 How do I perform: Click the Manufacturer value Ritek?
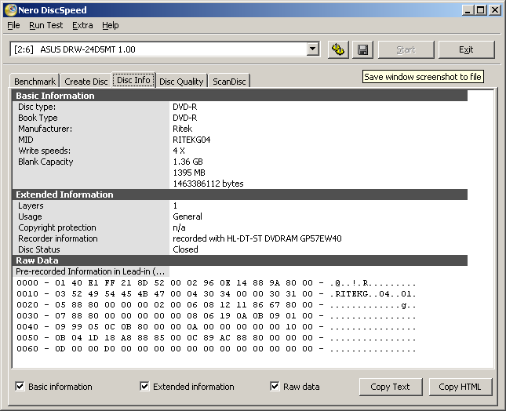pos(182,129)
